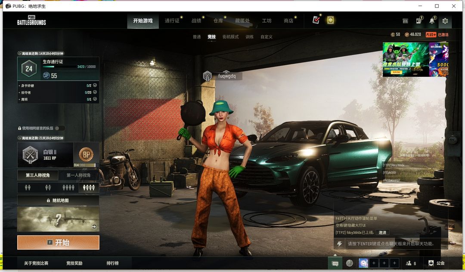Viewport: 465px width, 272px height.
Task: Open the 公会 clan icon
Action: pos(436,263)
